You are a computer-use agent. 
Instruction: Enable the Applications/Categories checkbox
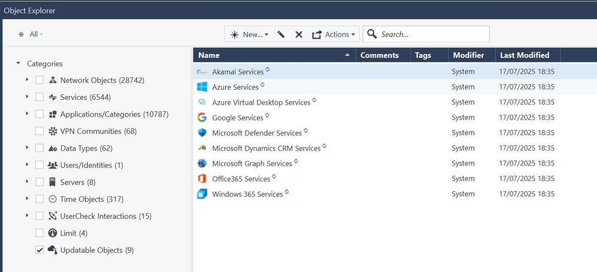click(x=39, y=114)
